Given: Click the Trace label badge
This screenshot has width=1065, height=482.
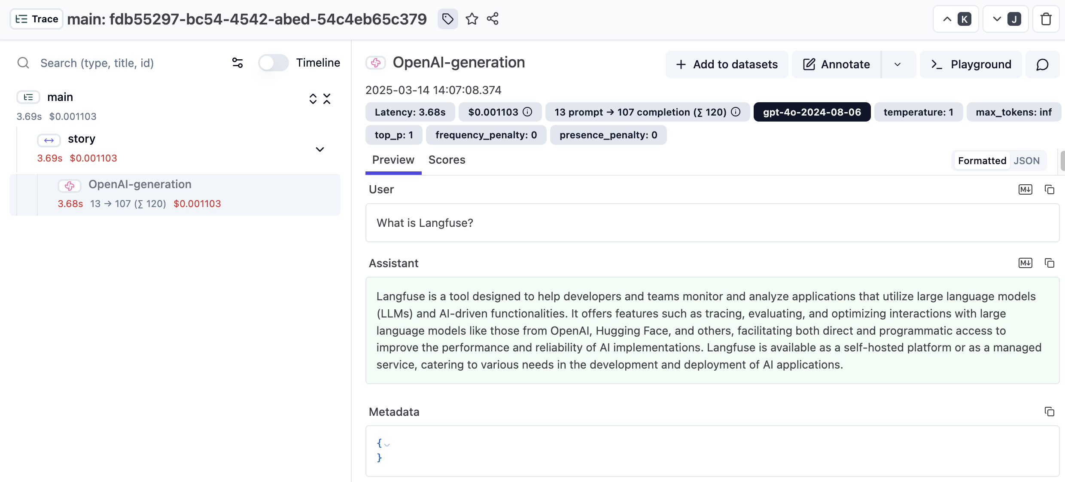Looking at the screenshot, I should 37,19.
